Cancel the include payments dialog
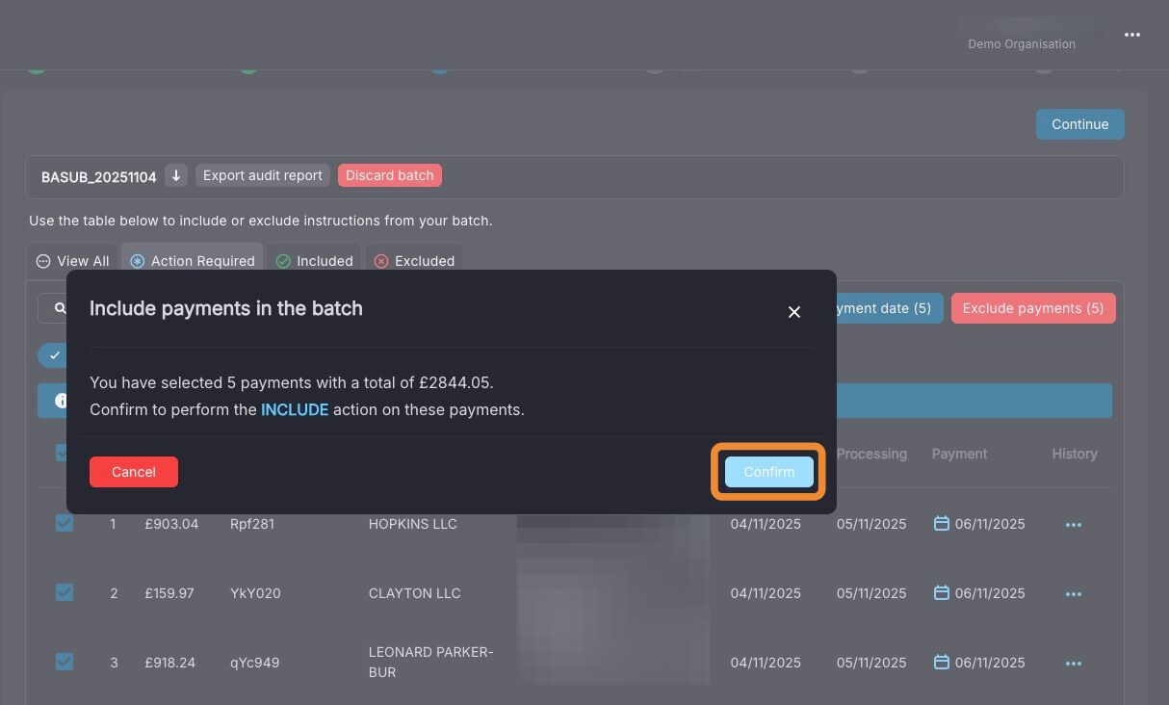This screenshot has height=705, width=1169. pos(134,472)
